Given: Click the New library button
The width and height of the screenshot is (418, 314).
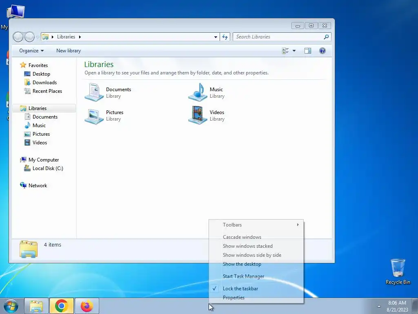Looking at the screenshot, I should (69, 51).
